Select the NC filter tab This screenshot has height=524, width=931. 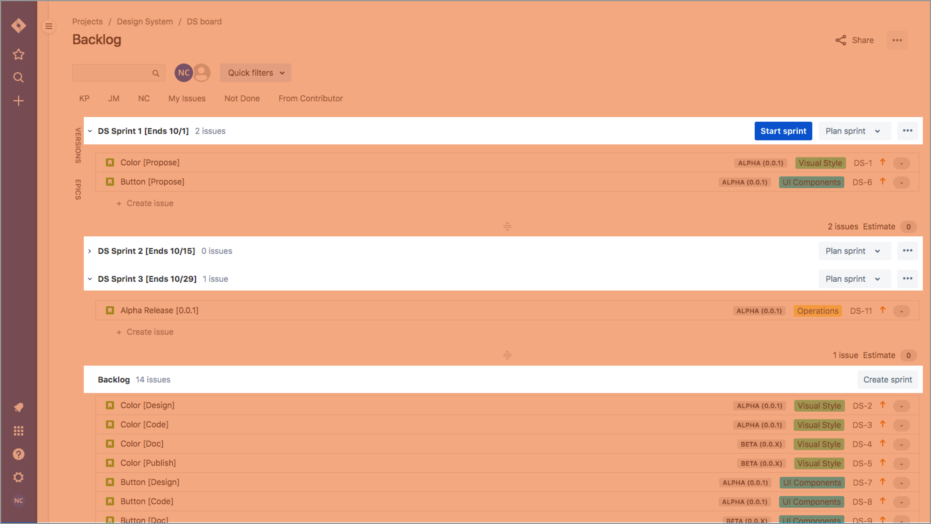point(143,98)
